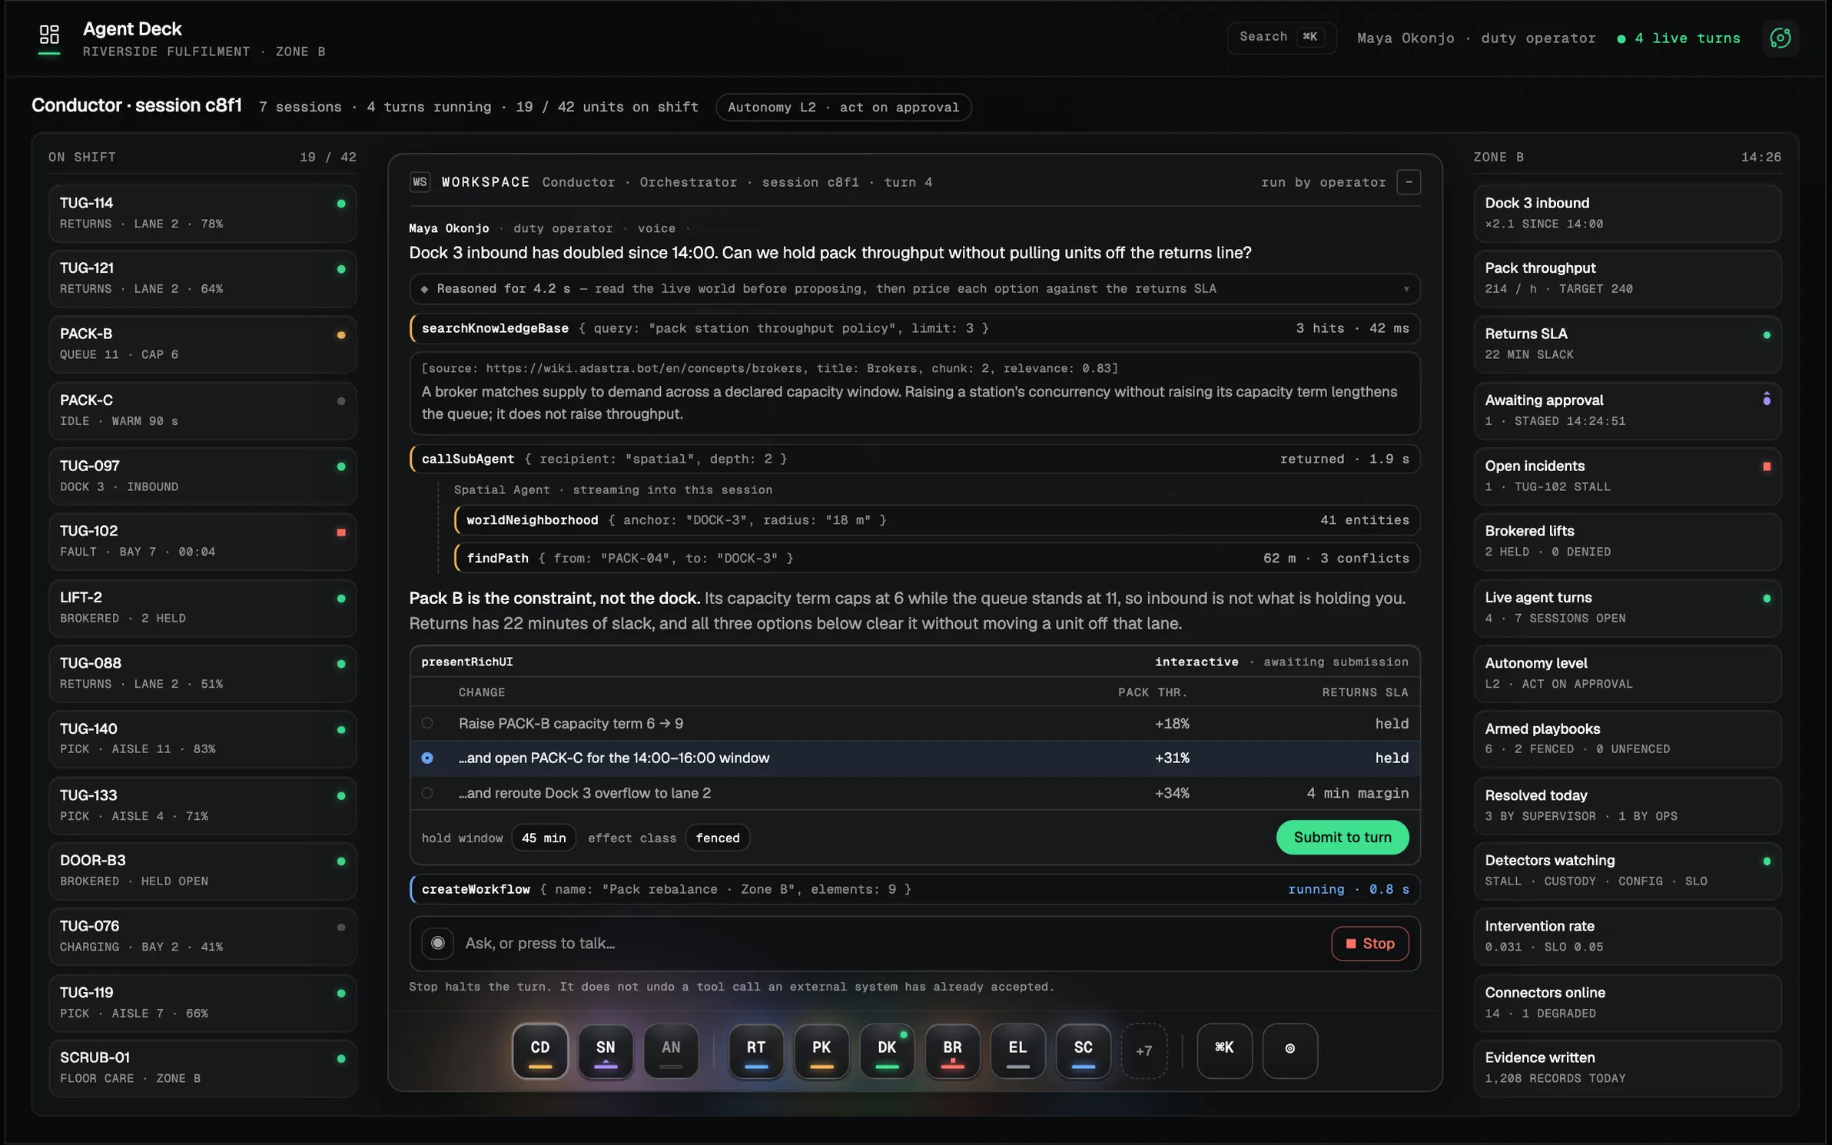Screen dimensions: 1832x1145
Task: Show the +7 more dock agents
Action: coord(1143,1050)
